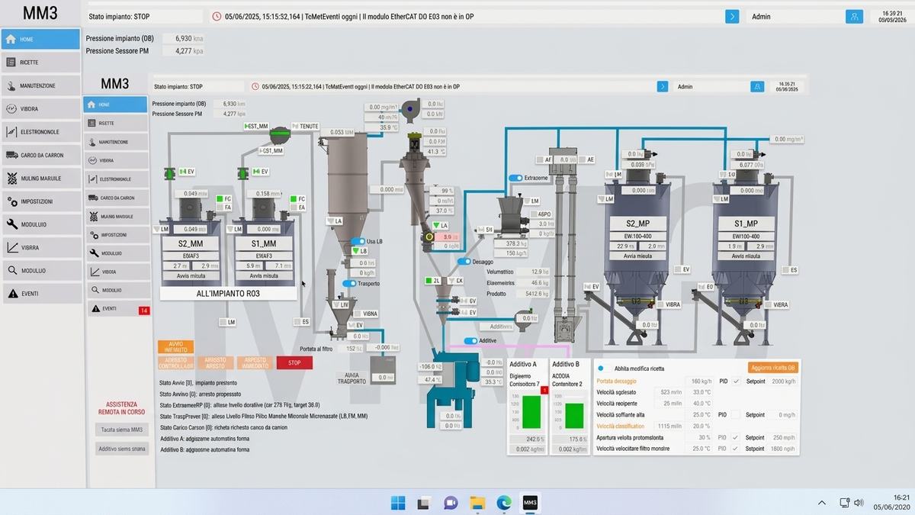The height and width of the screenshot is (515, 915).
Task: Open MANOTENCIONE in the inner panel
Action: [115, 142]
